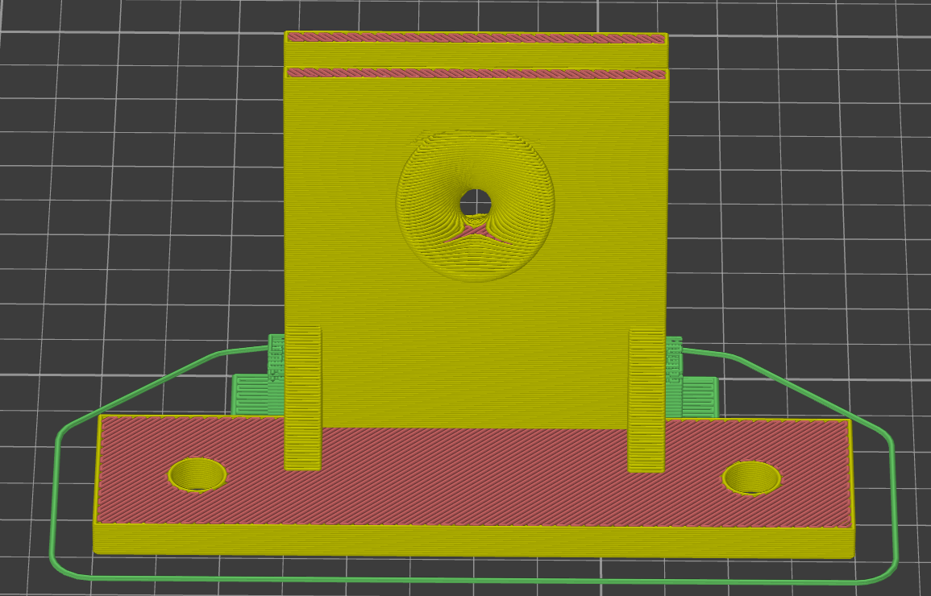Click the left vertical support rib
This screenshot has width=931, height=596.
click(303, 399)
